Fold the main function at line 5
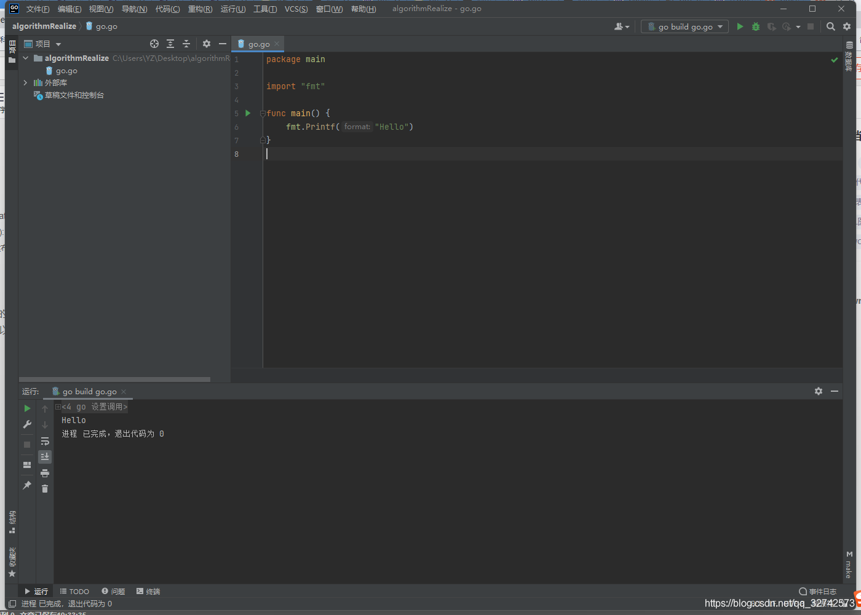The width and height of the screenshot is (861, 615). pyautogui.click(x=263, y=113)
